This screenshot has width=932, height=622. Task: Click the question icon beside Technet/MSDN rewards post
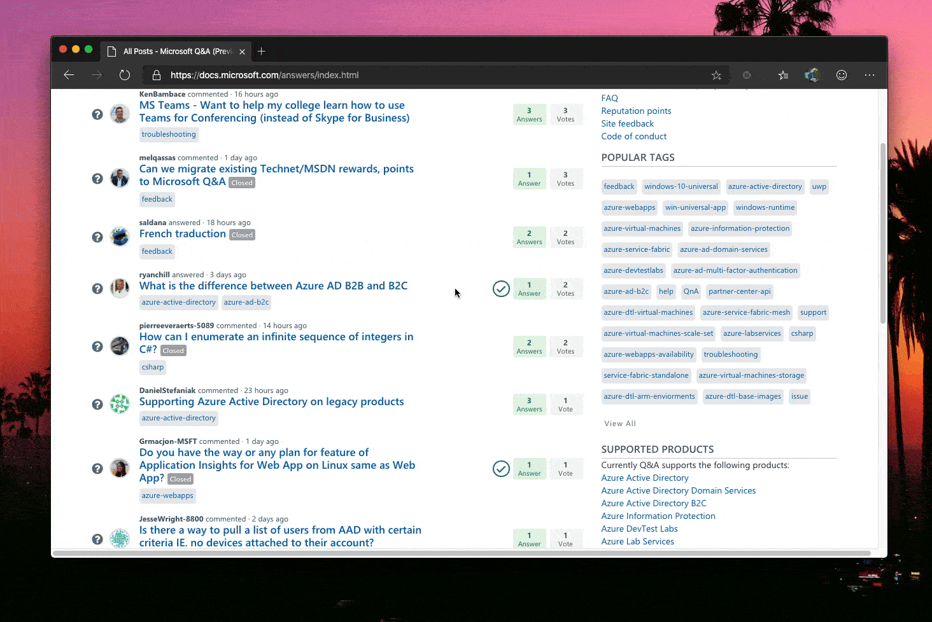pos(97,179)
